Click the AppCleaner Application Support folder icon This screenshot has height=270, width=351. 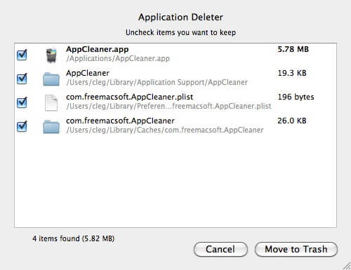(51, 79)
